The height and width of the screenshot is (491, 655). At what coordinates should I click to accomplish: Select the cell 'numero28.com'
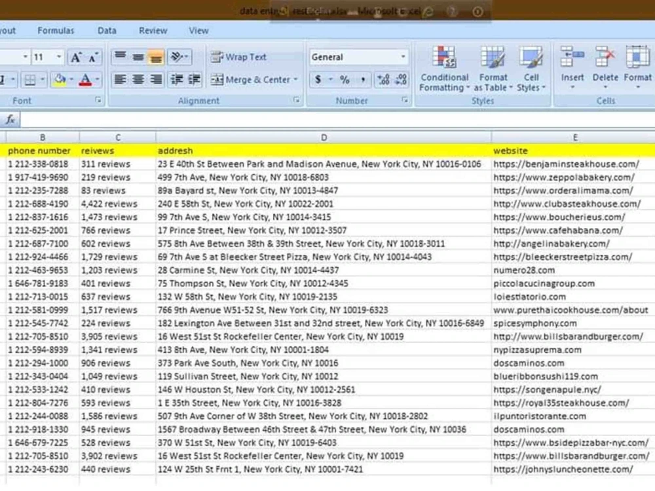[x=573, y=270]
